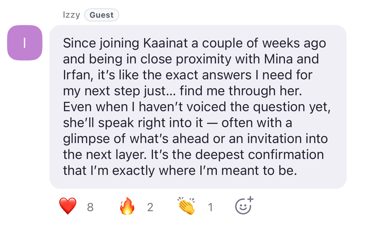Viewport: 389px width, 233px height.
Task: Click the Guest badge next to Izzy
Action: click(102, 15)
